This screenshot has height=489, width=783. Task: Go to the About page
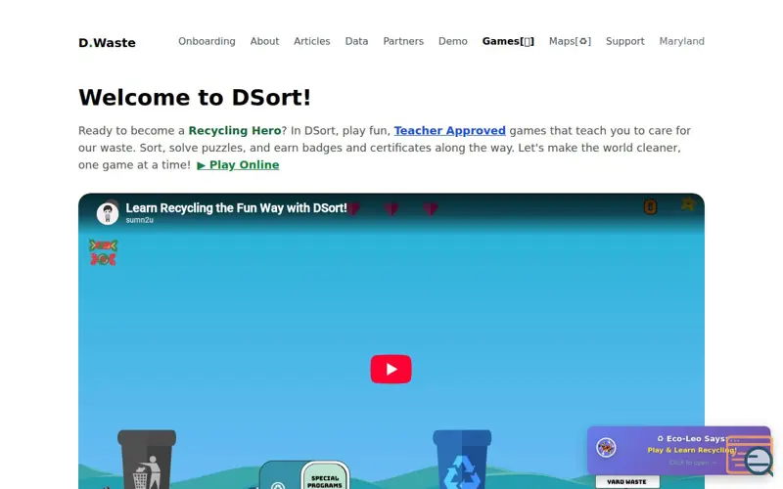pos(264,41)
